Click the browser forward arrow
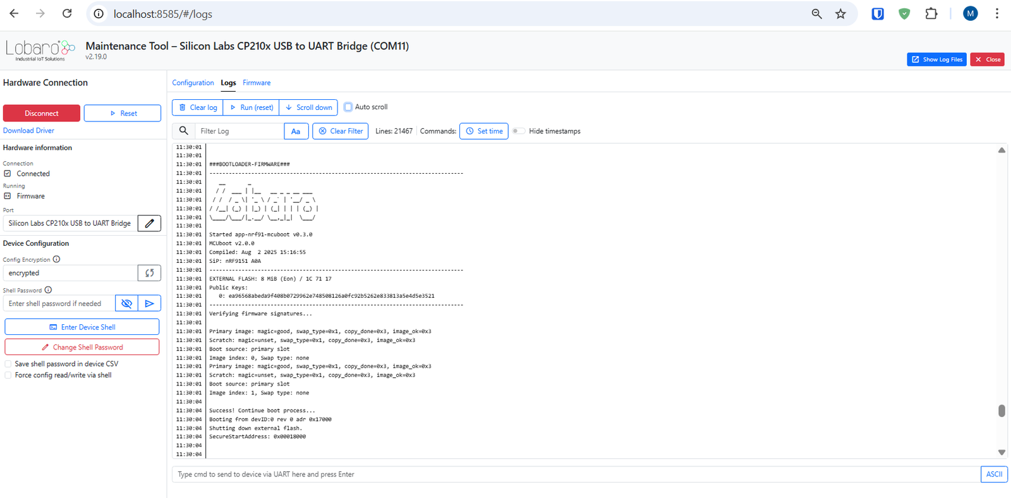The height and width of the screenshot is (498, 1011). (x=40, y=13)
